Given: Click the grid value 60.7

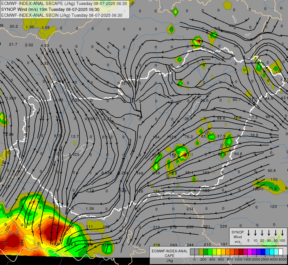Looking at the screenshot, I should pos(237,100).
